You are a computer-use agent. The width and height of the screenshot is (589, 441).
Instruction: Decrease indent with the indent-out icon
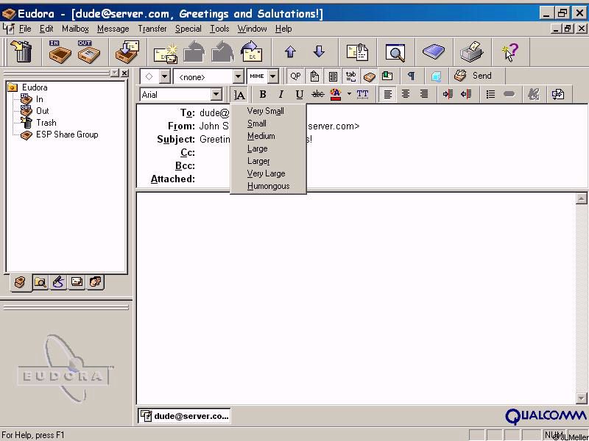(466, 94)
